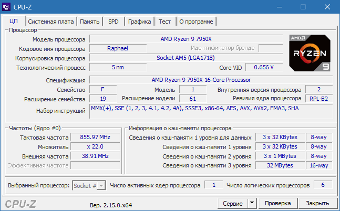Close the CPU-Z window with X

pos(327,7)
